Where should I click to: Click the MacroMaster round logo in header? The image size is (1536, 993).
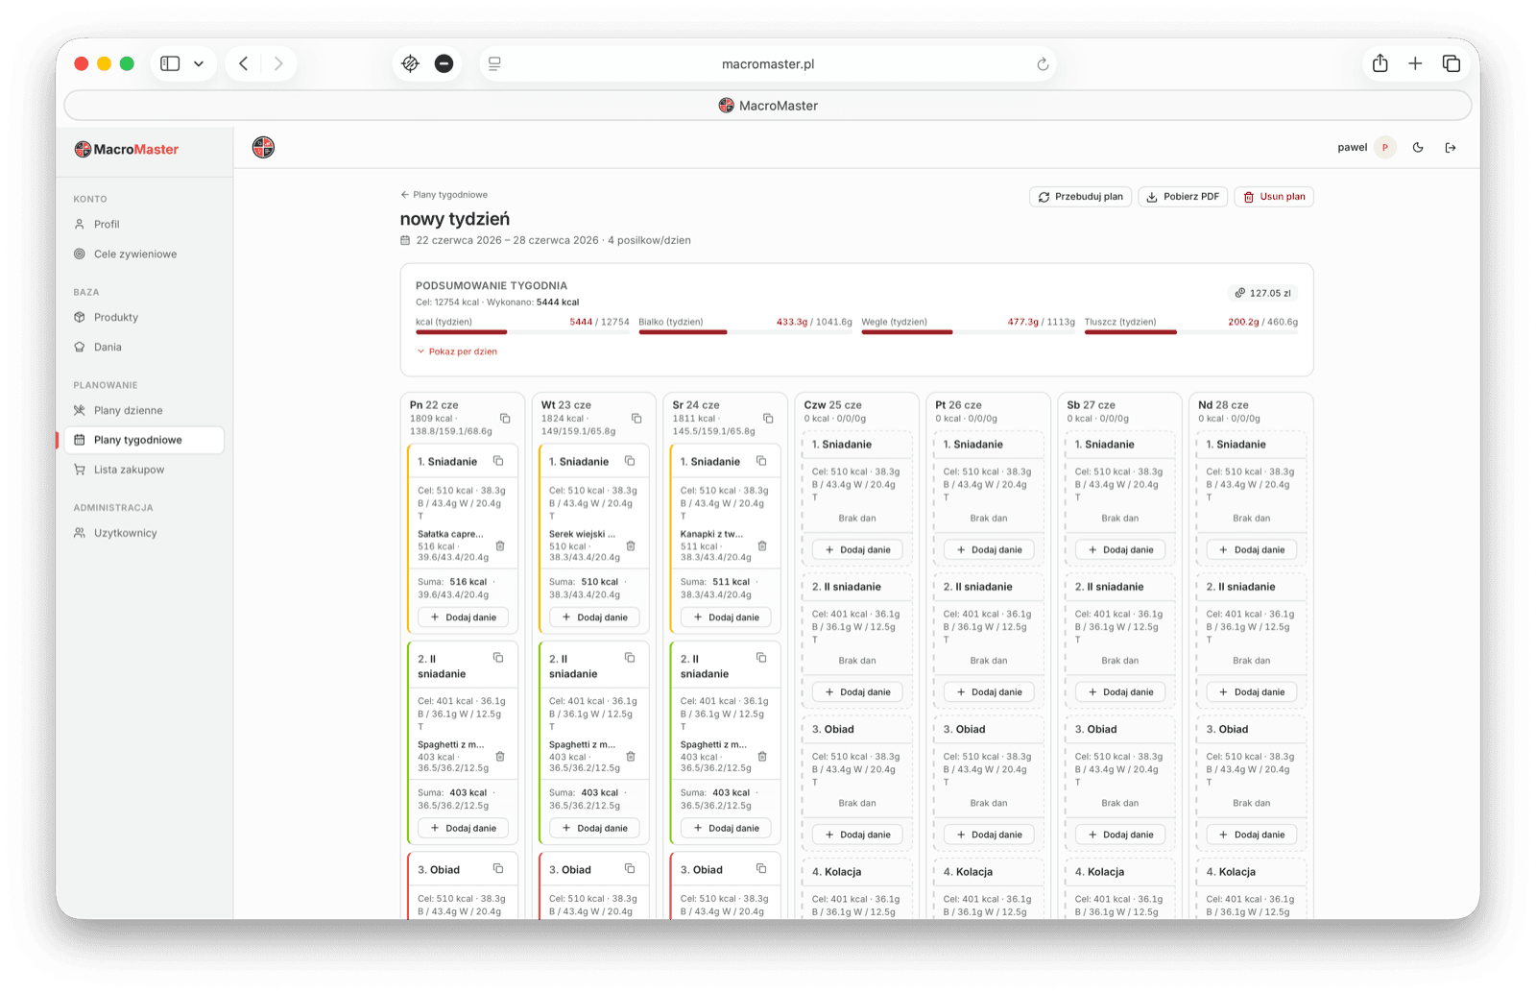263,147
